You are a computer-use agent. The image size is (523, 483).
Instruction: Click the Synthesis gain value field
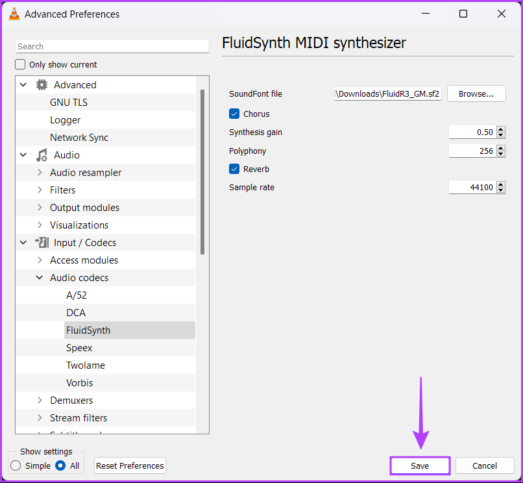472,132
